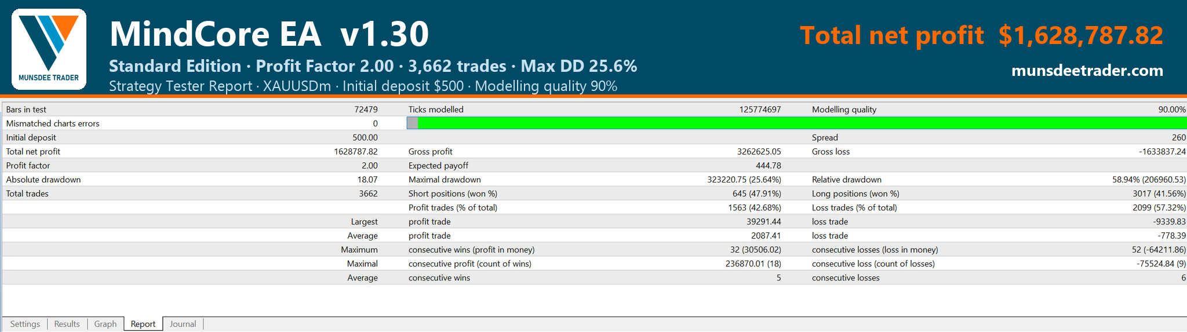Click Short positions value 645 (47.91%)
1187x332 pixels.
click(x=757, y=194)
